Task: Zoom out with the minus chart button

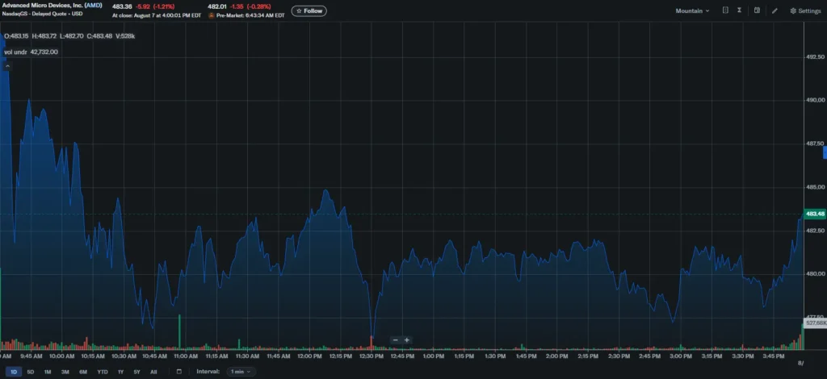Action: (x=395, y=340)
